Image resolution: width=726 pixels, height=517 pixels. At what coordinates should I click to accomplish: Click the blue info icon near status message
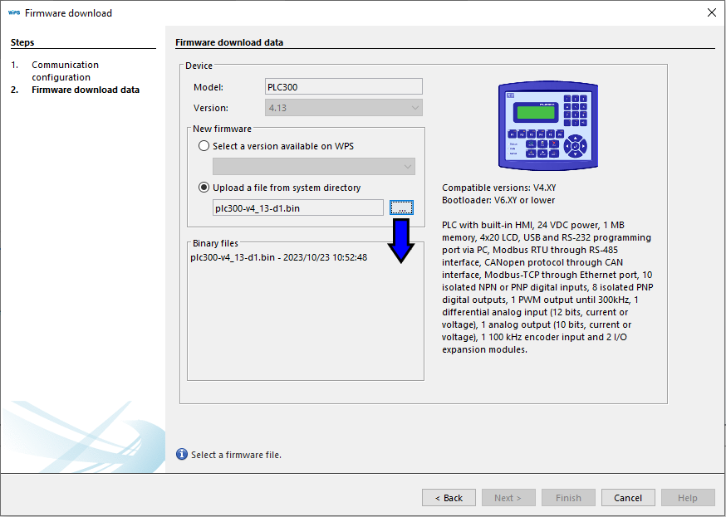point(182,454)
